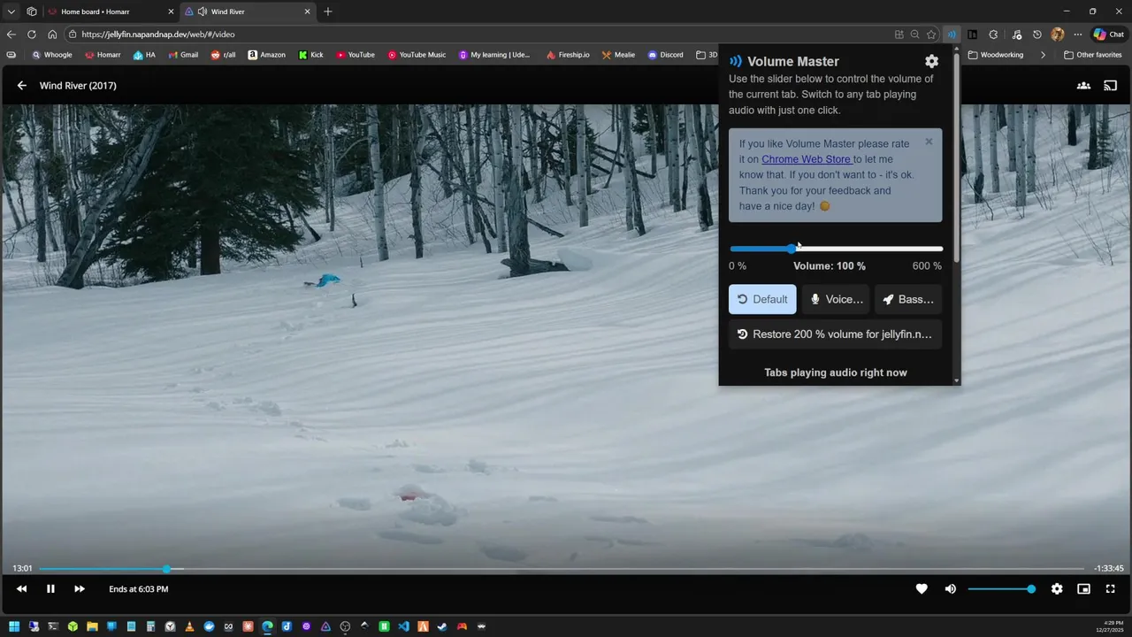Restore 200 % volume for jellyfin
The image size is (1132, 637).
pyautogui.click(x=835, y=334)
